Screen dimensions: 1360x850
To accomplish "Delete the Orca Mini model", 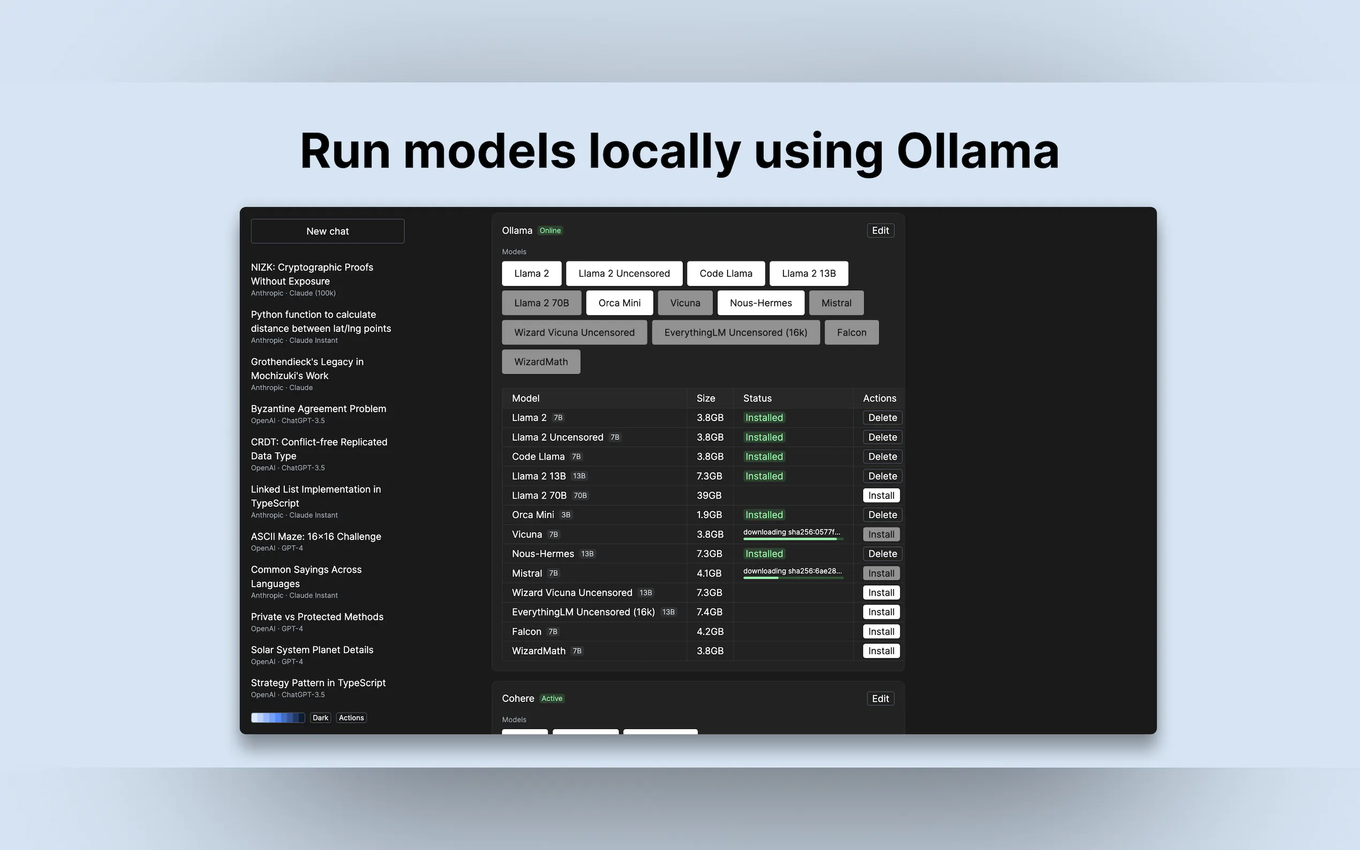I will pyautogui.click(x=883, y=515).
